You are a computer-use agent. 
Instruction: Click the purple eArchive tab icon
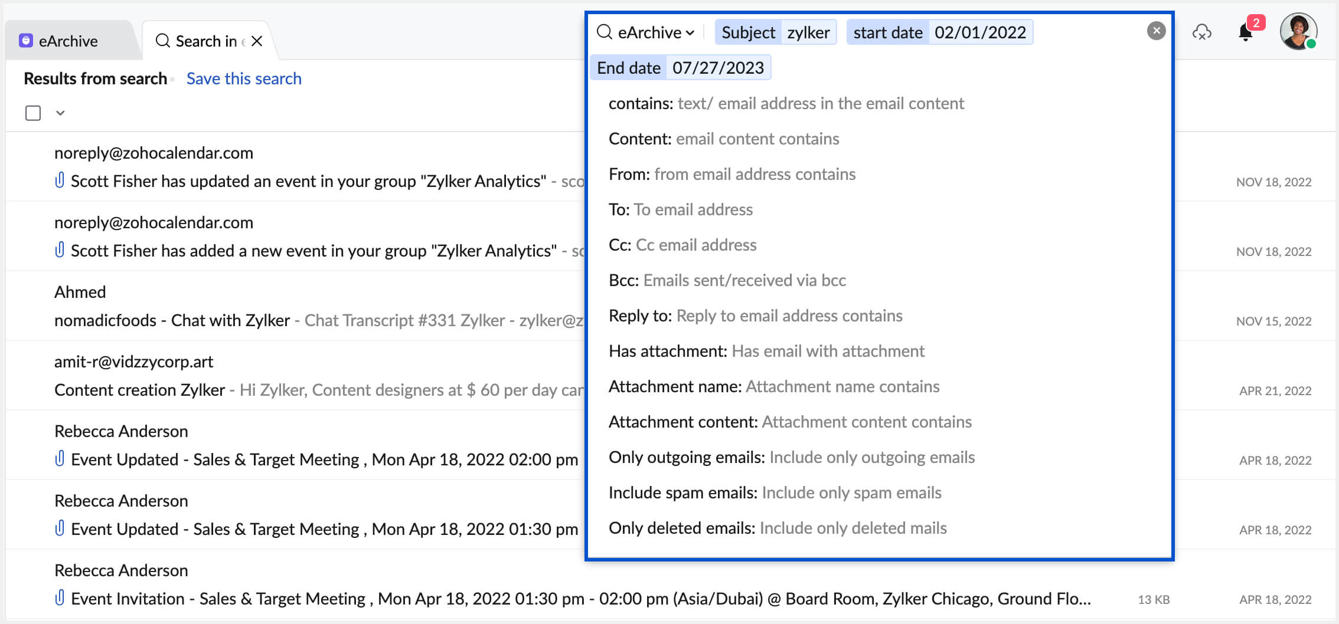(x=26, y=41)
